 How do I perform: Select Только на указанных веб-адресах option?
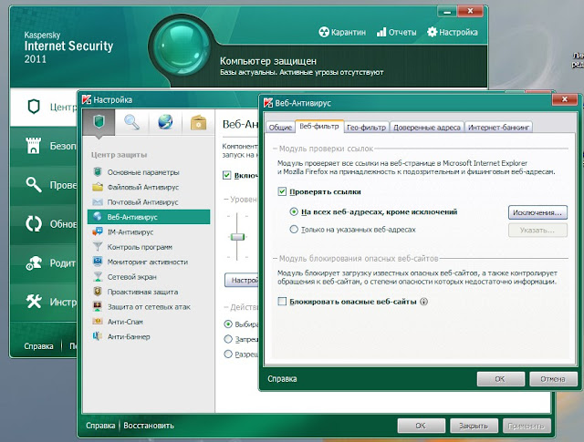(294, 229)
